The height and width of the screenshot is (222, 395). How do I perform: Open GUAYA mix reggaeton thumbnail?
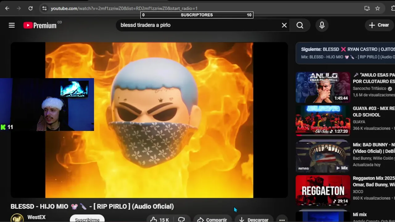coord(323,121)
